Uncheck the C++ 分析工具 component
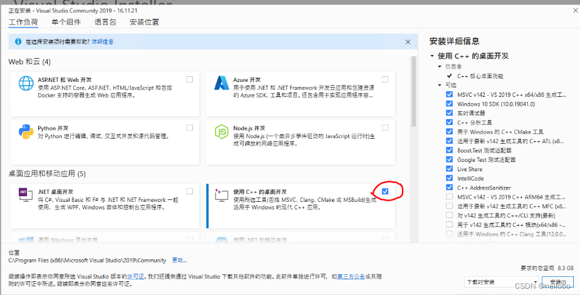Screen dimensions: 580x295 click(x=449, y=122)
